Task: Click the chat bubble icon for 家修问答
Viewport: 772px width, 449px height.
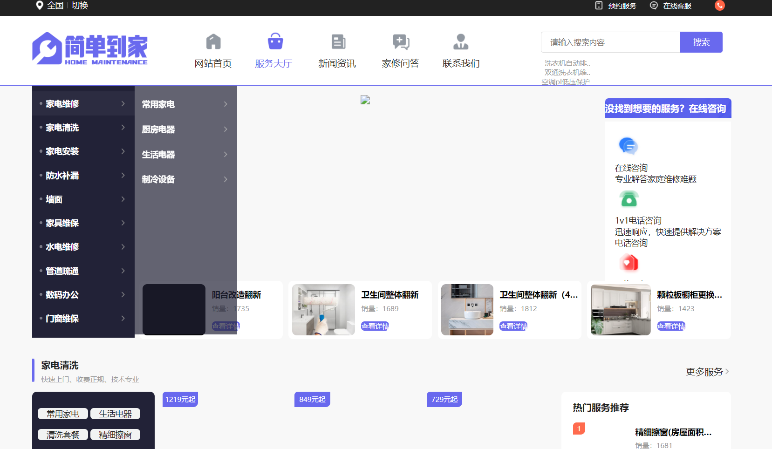Action: coord(401,42)
